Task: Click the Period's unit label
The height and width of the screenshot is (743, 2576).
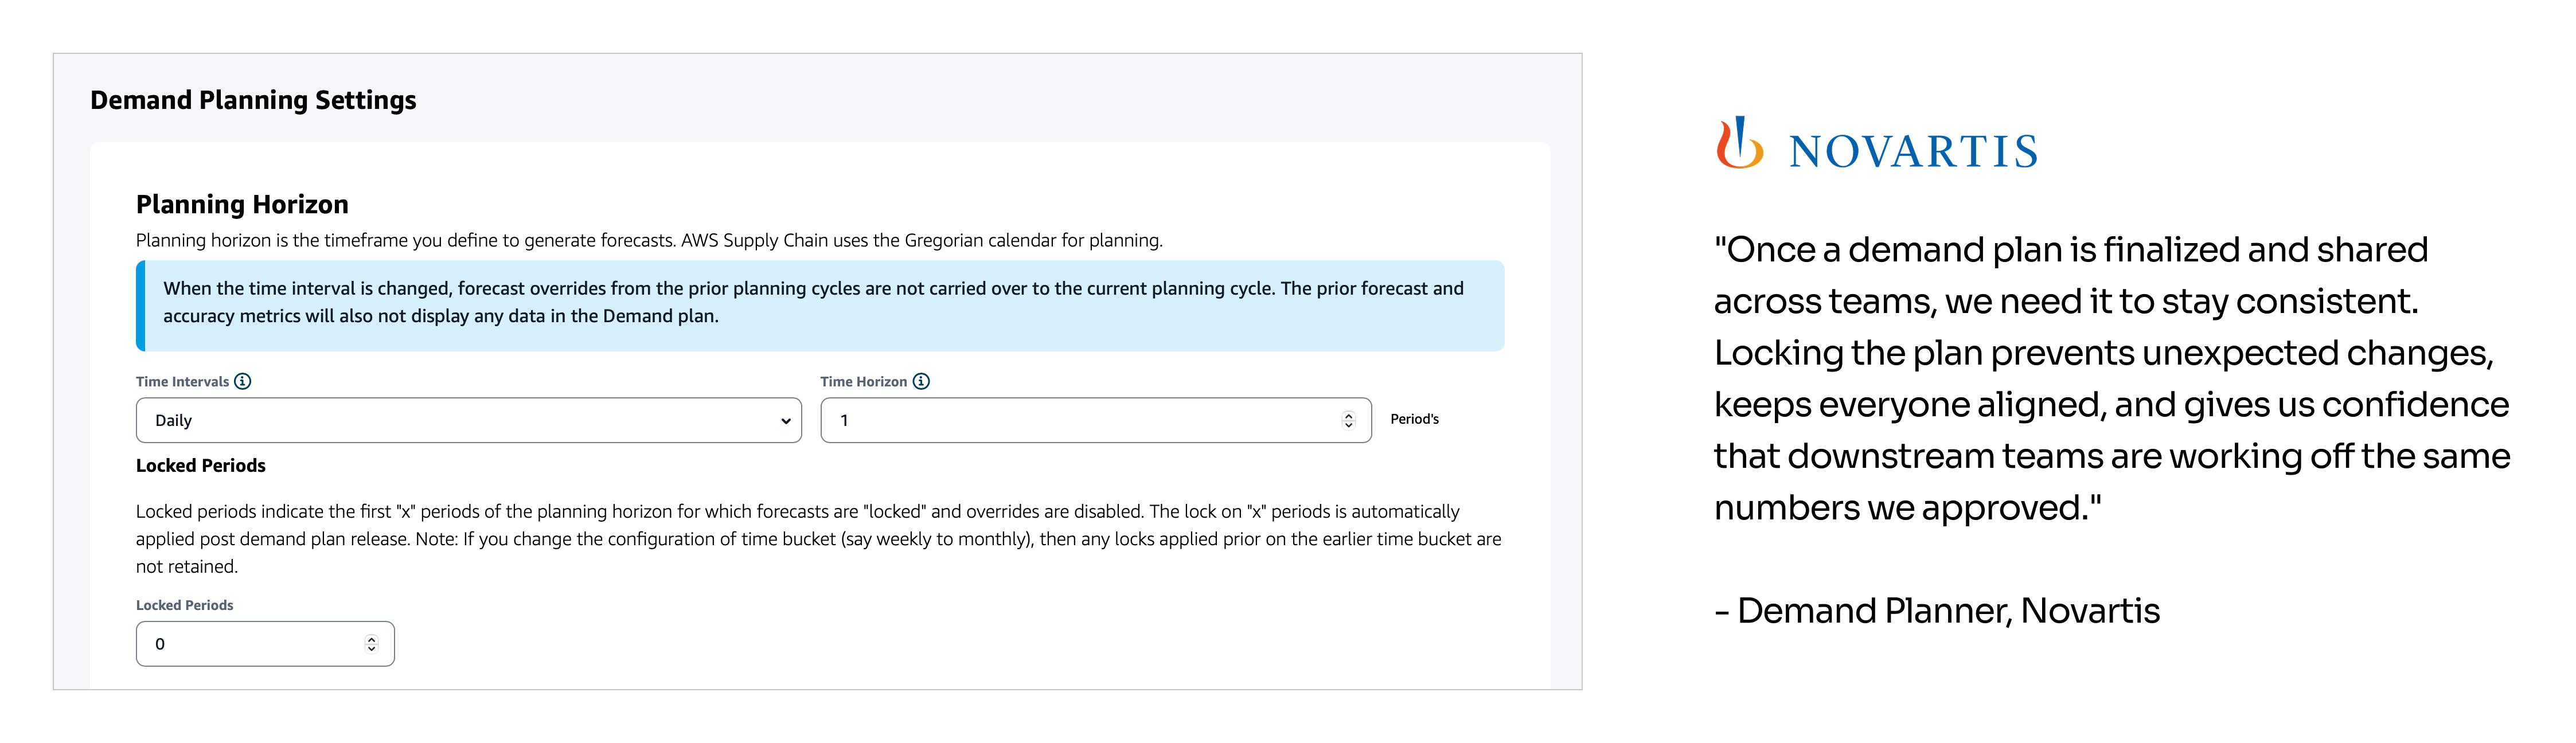Action: [1414, 419]
